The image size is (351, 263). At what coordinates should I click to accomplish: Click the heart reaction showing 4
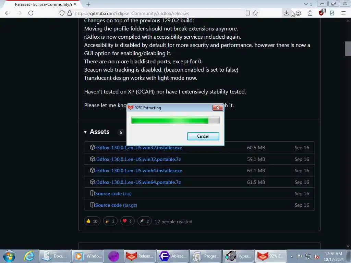[x=128, y=222]
